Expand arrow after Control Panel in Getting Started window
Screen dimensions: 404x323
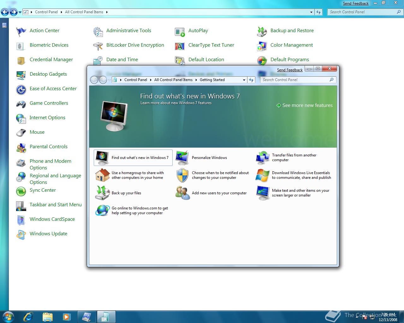coord(151,80)
